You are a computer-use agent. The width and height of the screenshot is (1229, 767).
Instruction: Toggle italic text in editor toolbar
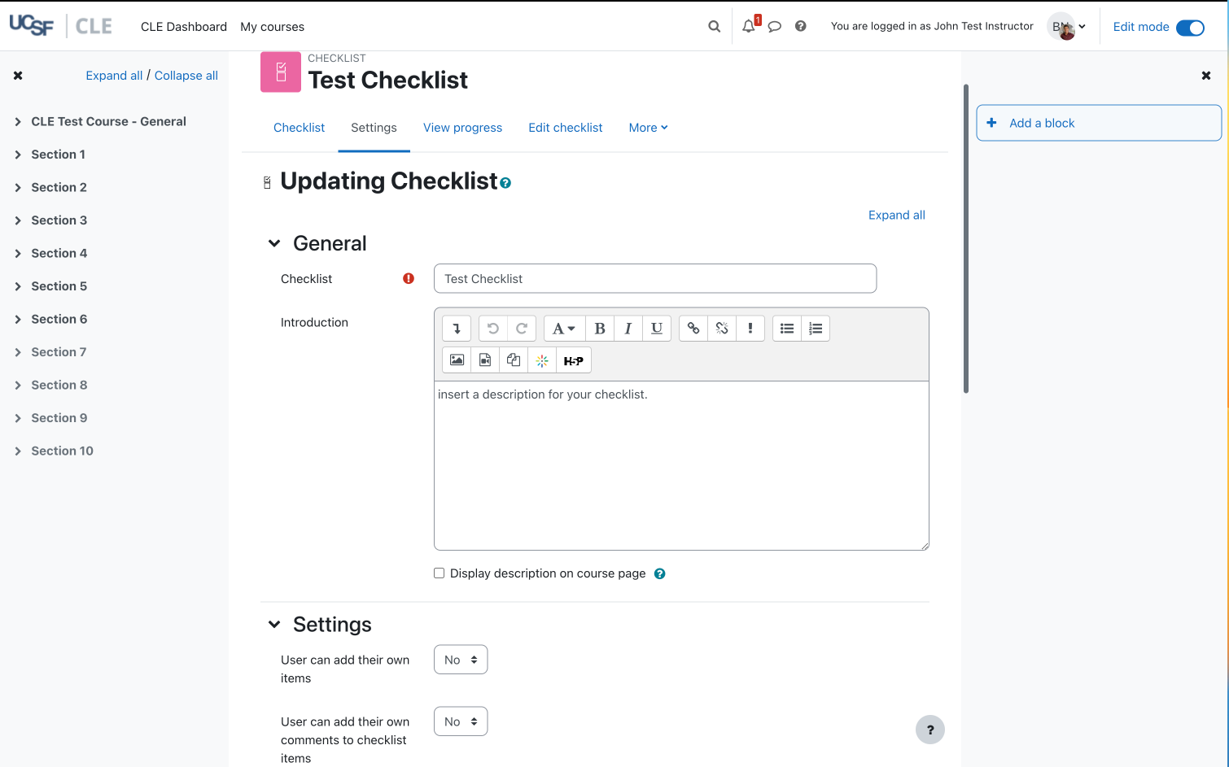[x=628, y=329]
